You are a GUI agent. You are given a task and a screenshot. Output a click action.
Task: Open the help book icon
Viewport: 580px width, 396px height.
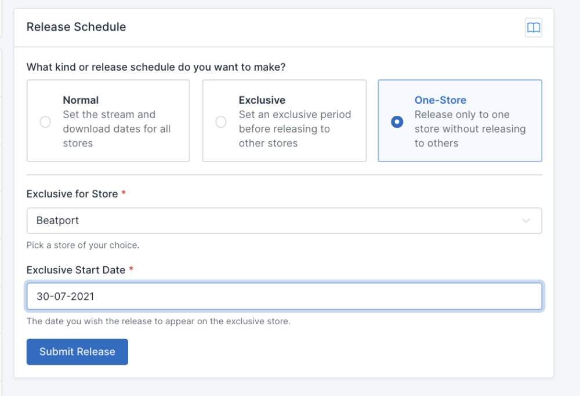533,28
